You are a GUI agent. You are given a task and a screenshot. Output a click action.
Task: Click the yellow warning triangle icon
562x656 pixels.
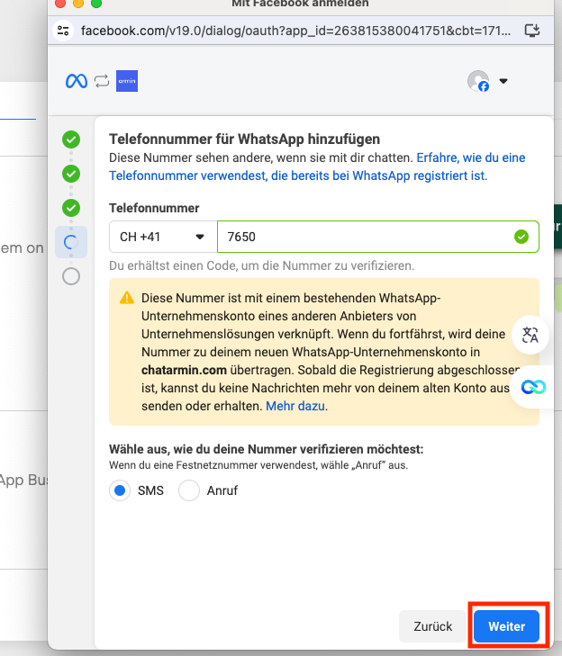[x=127, y=298]
